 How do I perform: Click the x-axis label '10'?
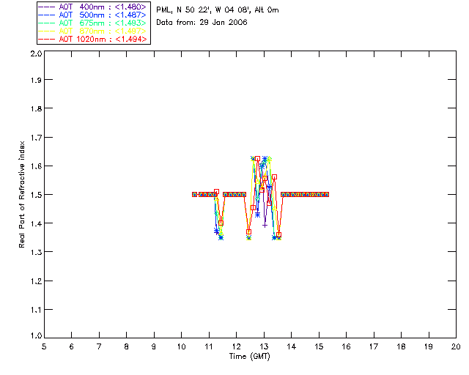click(x=181, y=346)
